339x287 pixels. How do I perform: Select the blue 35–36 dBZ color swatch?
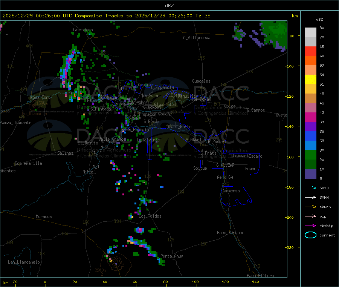click(310, 136)
